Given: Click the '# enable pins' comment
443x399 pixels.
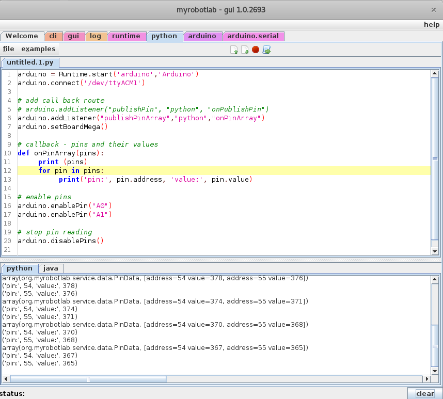Looking at the screenshot, I should click(x=44, y=197).
